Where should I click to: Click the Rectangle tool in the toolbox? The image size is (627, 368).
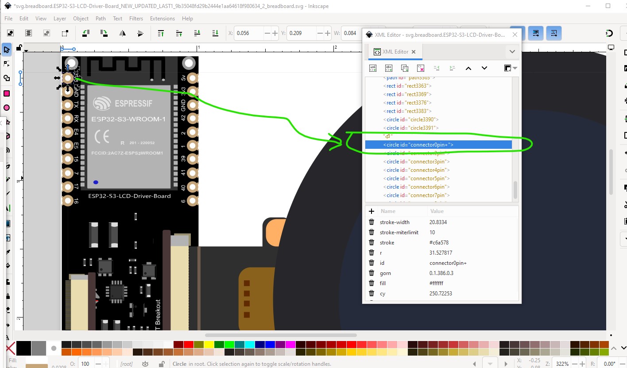pyautogui.click(x=7, y=93)
